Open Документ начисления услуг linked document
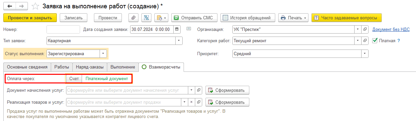Viewport: 416px width, 121px height. (199, 90)
